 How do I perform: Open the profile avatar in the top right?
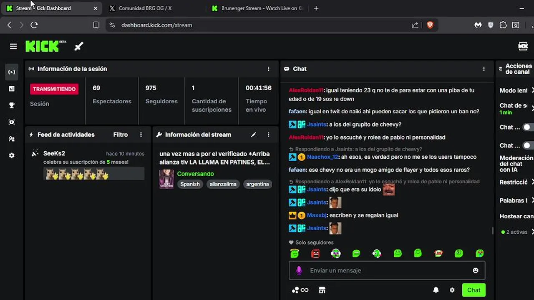coord(523,46)
